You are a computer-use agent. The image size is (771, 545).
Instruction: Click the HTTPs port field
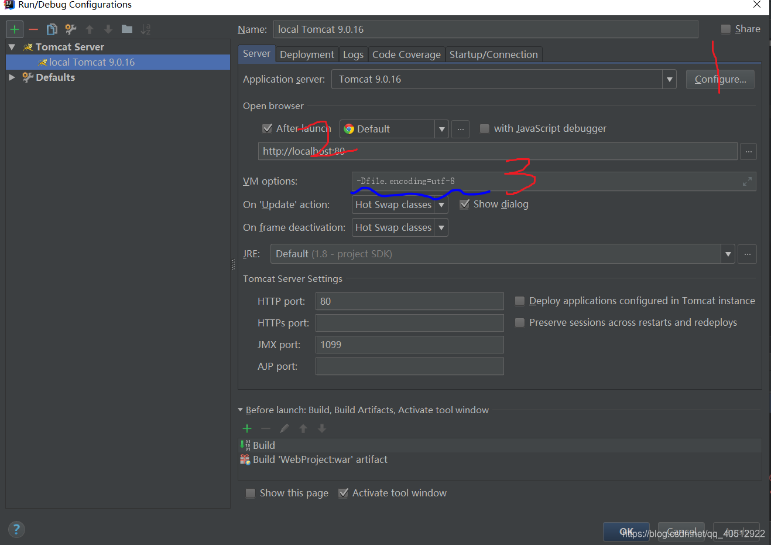click(409, 323)
